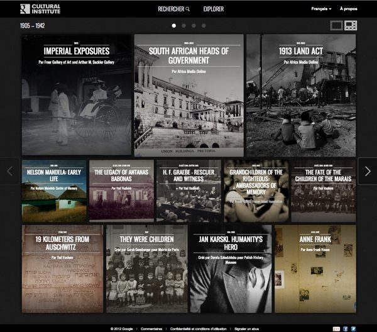Image resolution: width=377 pixels, height=332 pixels.
Task: Share on Facebook from footer
Action: (346, 329)
